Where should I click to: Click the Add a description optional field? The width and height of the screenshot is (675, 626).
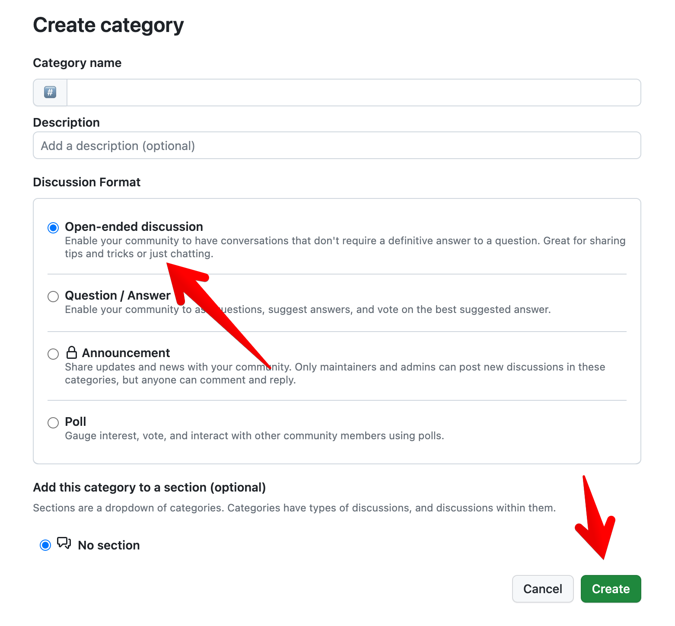tap(302, 145)
